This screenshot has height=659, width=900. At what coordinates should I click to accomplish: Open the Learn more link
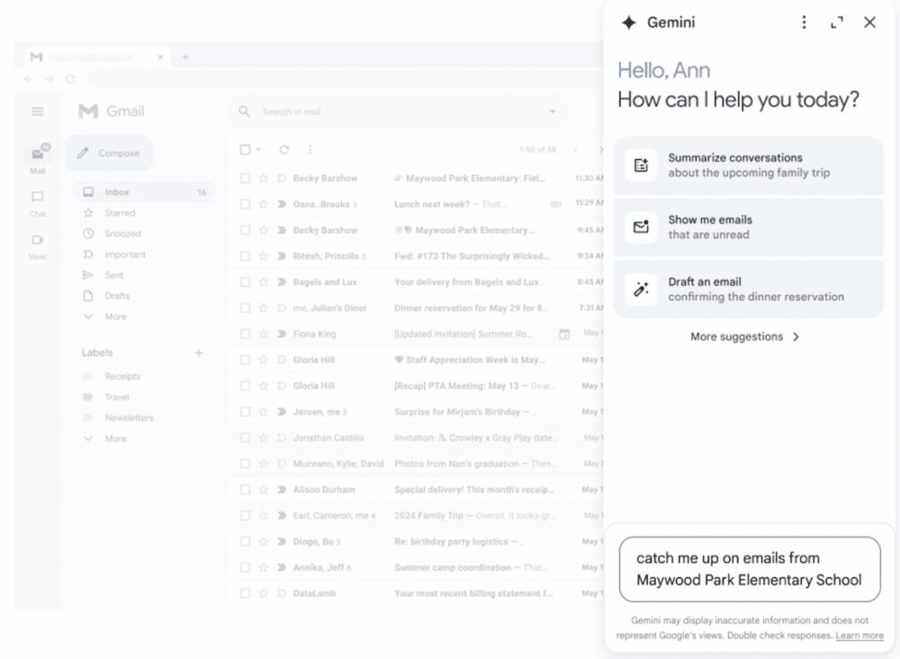pyautogui.click(x=859, y=636)
